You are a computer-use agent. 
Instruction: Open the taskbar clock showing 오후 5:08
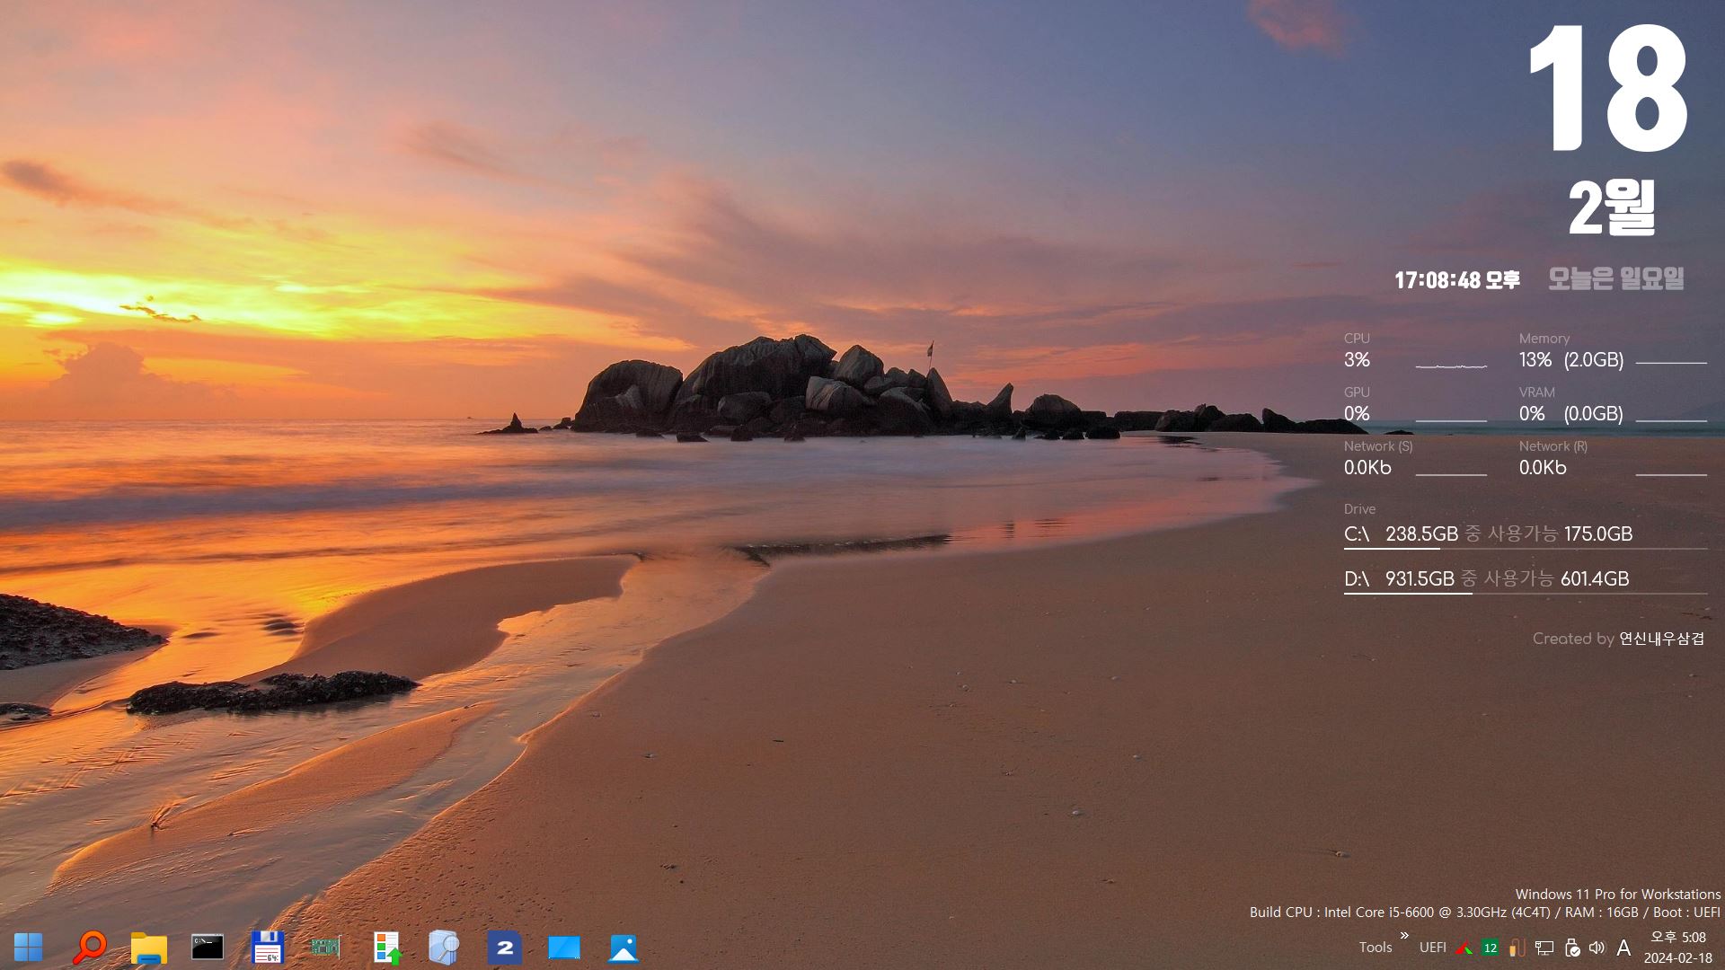(x=1678, y=948)
